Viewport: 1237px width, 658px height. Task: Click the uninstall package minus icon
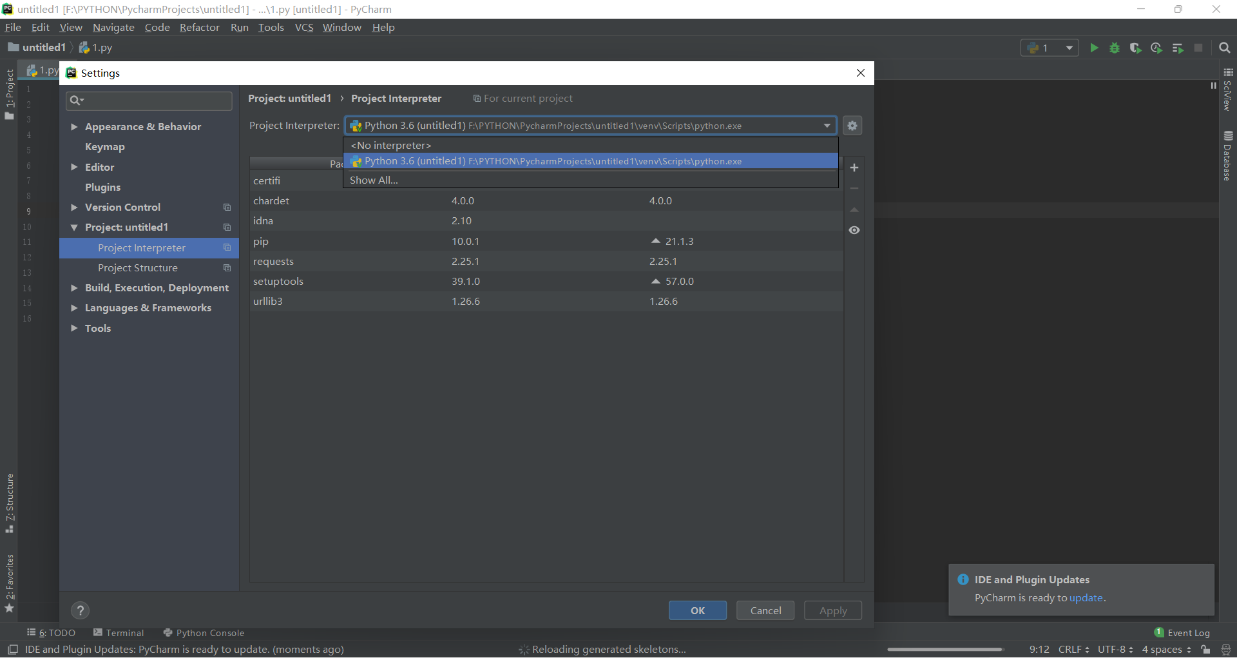(x=854, y=188)
